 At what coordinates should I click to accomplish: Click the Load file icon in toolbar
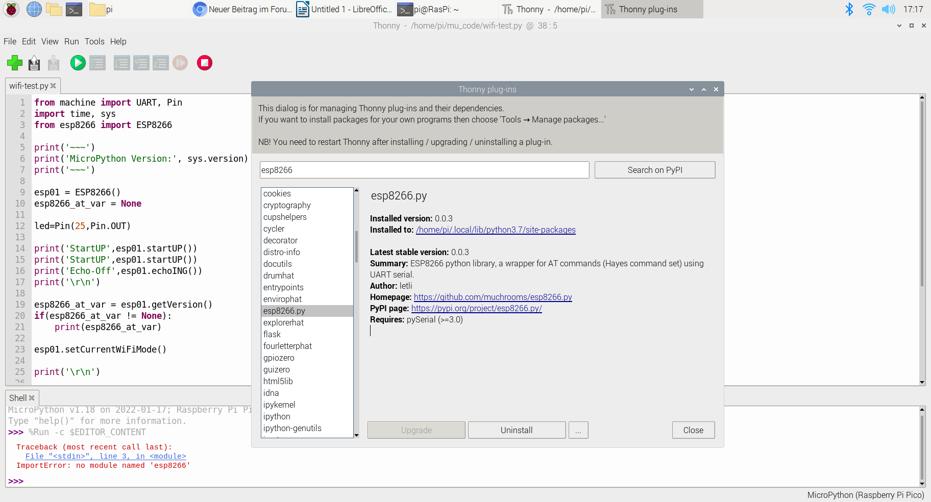click(34, 63)
